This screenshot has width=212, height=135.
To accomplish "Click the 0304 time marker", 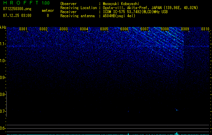I will tap(84, 29).
